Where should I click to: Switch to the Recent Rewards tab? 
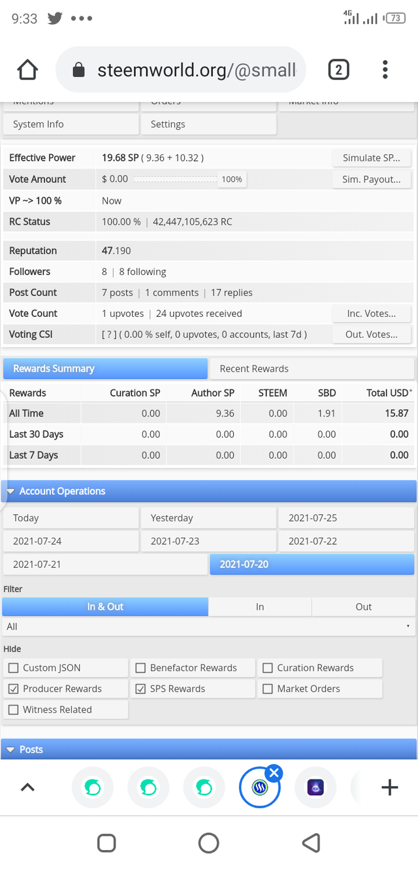coord(312,369)
